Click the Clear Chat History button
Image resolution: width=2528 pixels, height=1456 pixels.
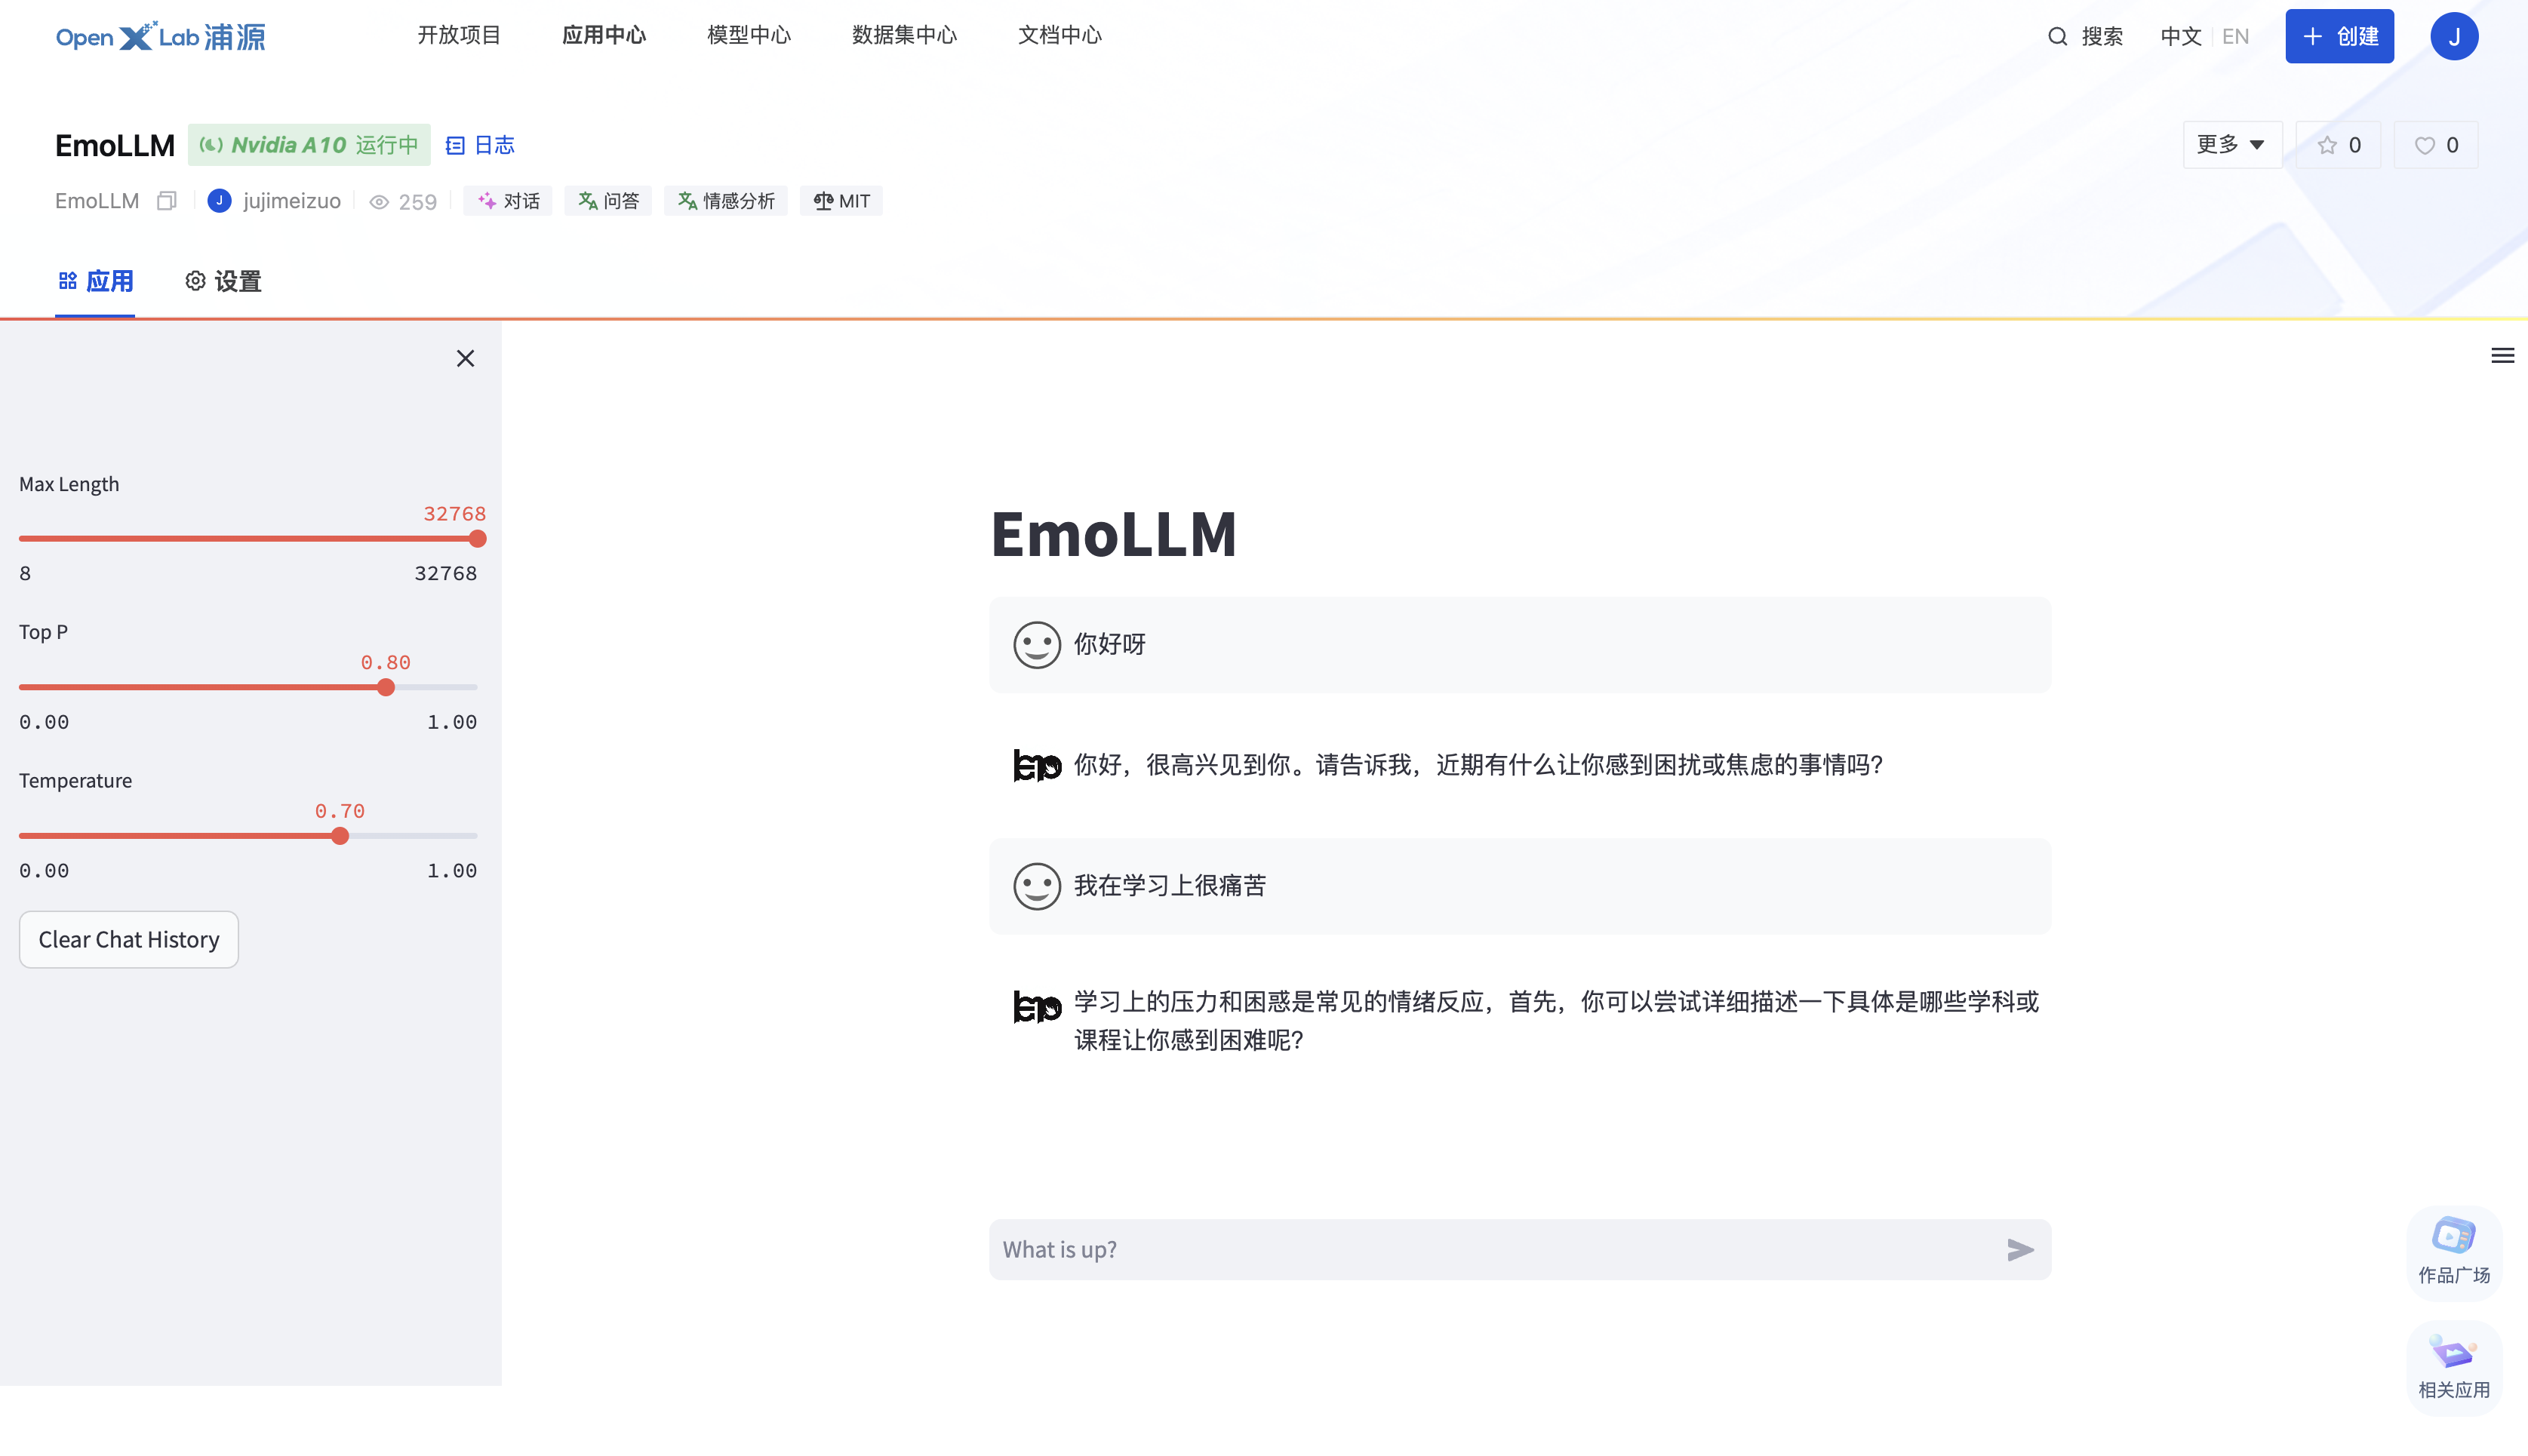(129, 939)
